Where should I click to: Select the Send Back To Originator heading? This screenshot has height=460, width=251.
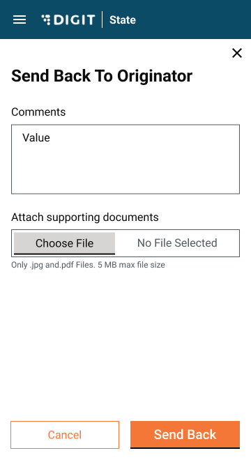pyautogui.click(x=102, y=76)
